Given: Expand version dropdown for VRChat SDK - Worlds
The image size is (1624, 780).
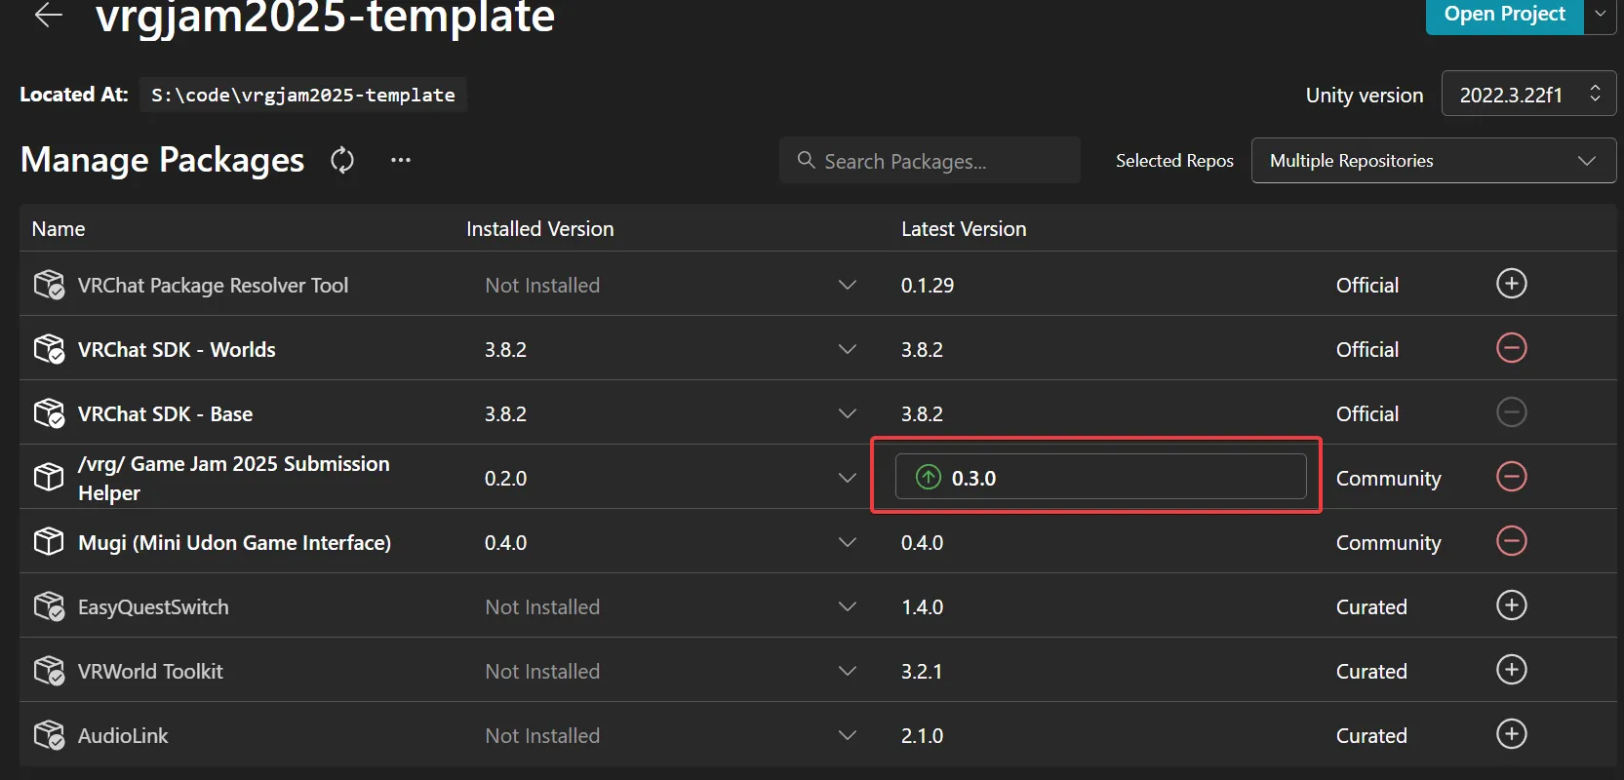Looking at the screenshot, I should [848, 349].
